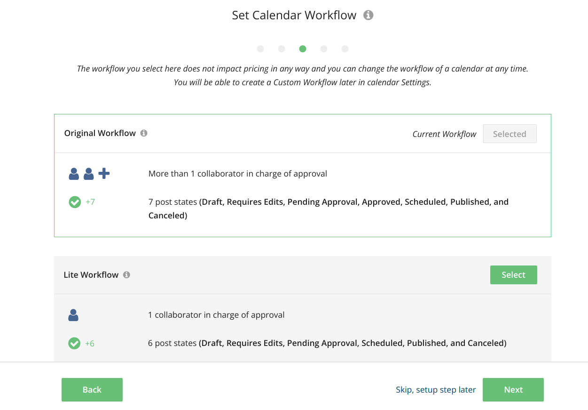Click info icon beside Set Calendar Workflow title
Viewport: 588px width, 410px height.
[368, 16]
